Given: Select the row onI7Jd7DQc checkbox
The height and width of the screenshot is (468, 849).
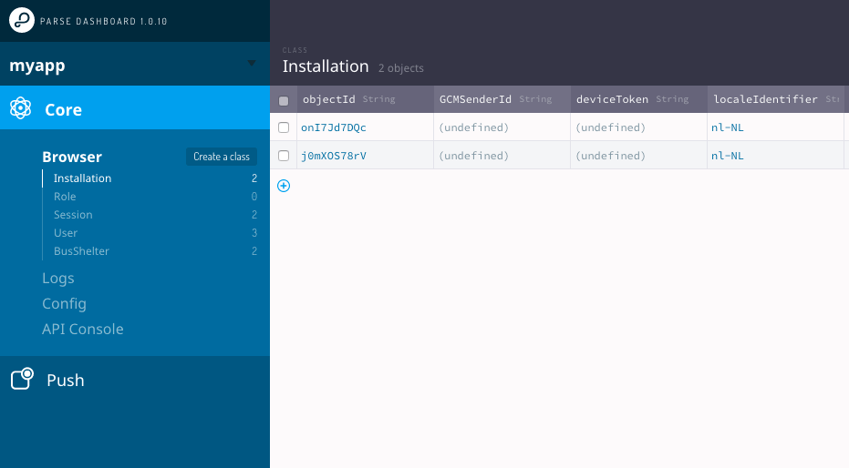Looking at the screenshot, I should (x=284, y=127).
